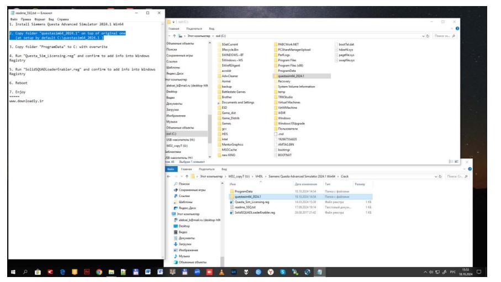This screenshot has height=282, width=501.
Task: Select ssd (C:) in the navigation pane
Action: tap(172, 134)
